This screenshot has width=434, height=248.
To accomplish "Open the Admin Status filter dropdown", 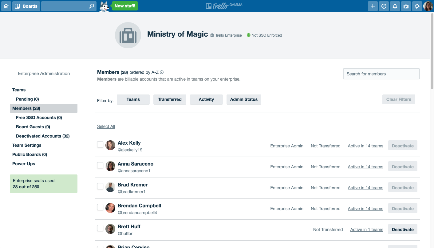I will 244,99.
